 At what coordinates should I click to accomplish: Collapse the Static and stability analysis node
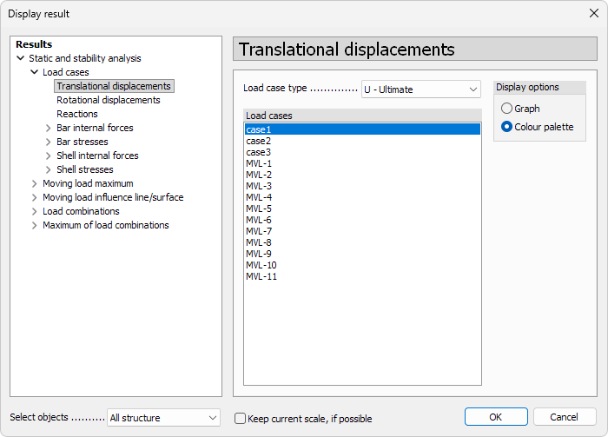21,58
